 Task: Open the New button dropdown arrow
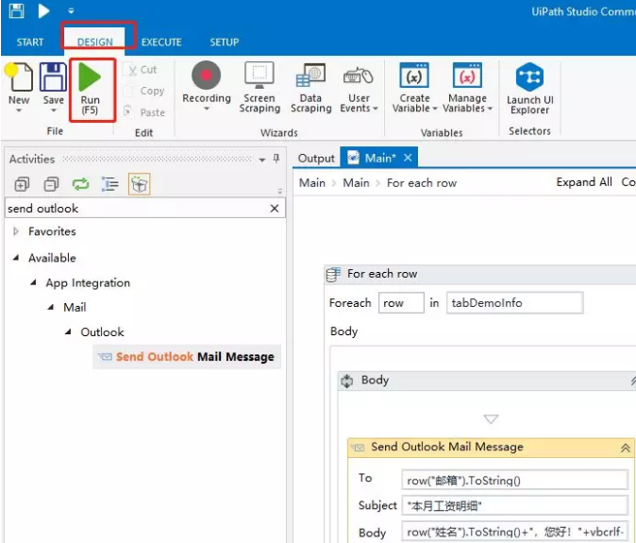click(19, 110)
